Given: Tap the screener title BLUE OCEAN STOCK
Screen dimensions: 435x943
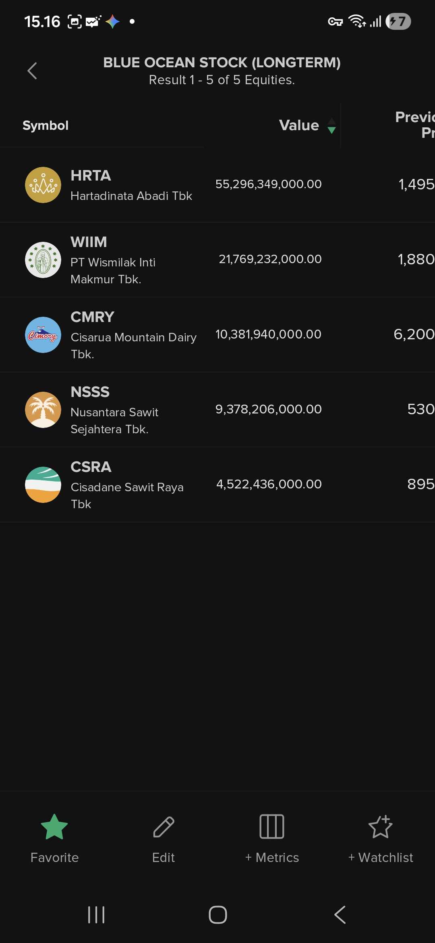Looking at the screenshot, I should point(222,63).
